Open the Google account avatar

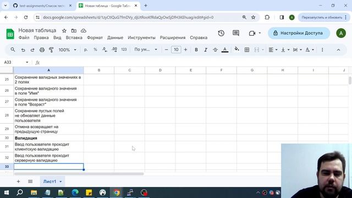tap(341, 33)
